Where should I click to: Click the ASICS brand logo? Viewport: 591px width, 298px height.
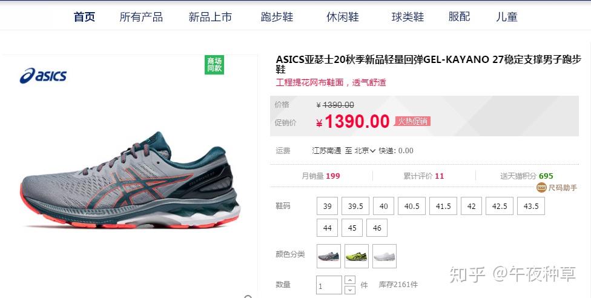point(43,76)
